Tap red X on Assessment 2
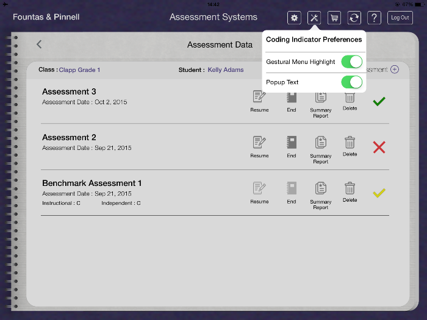The height and width of the screenshot is (320, 427). click(379, 148)
